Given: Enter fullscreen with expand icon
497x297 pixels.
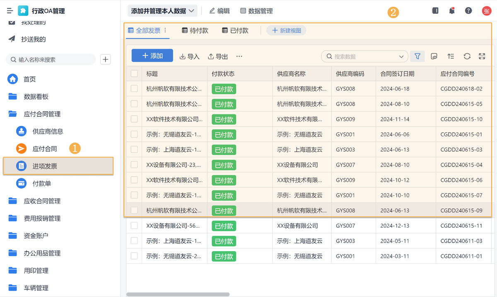Looking at the screenshot, I should click(482, 56).
